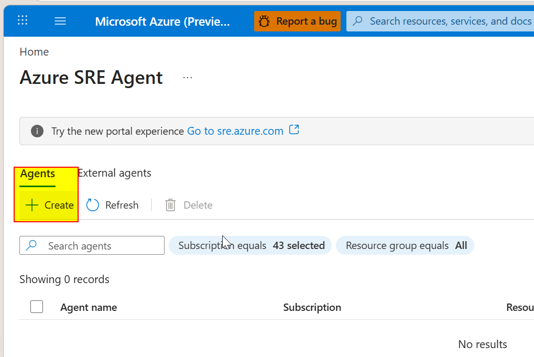Click the Create button
Viewport: 534px width, 357px height.
click(x=49, y=205)
